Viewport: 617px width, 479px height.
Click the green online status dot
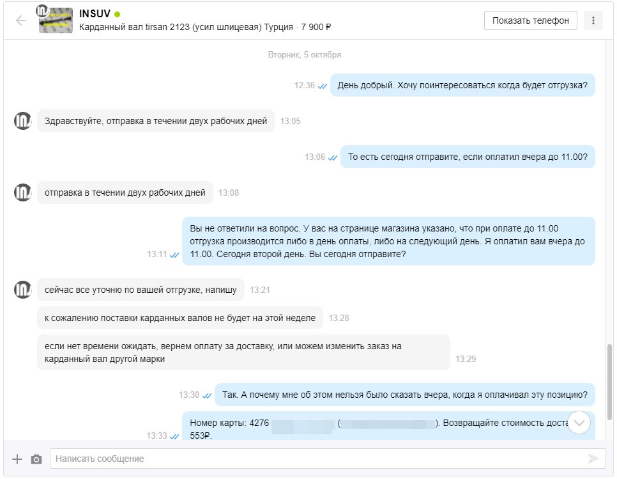point(118,14)
